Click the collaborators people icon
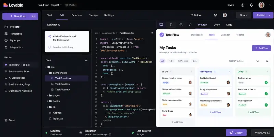The image size is (274, 137). pyautogui.click(x=215, y=15)
